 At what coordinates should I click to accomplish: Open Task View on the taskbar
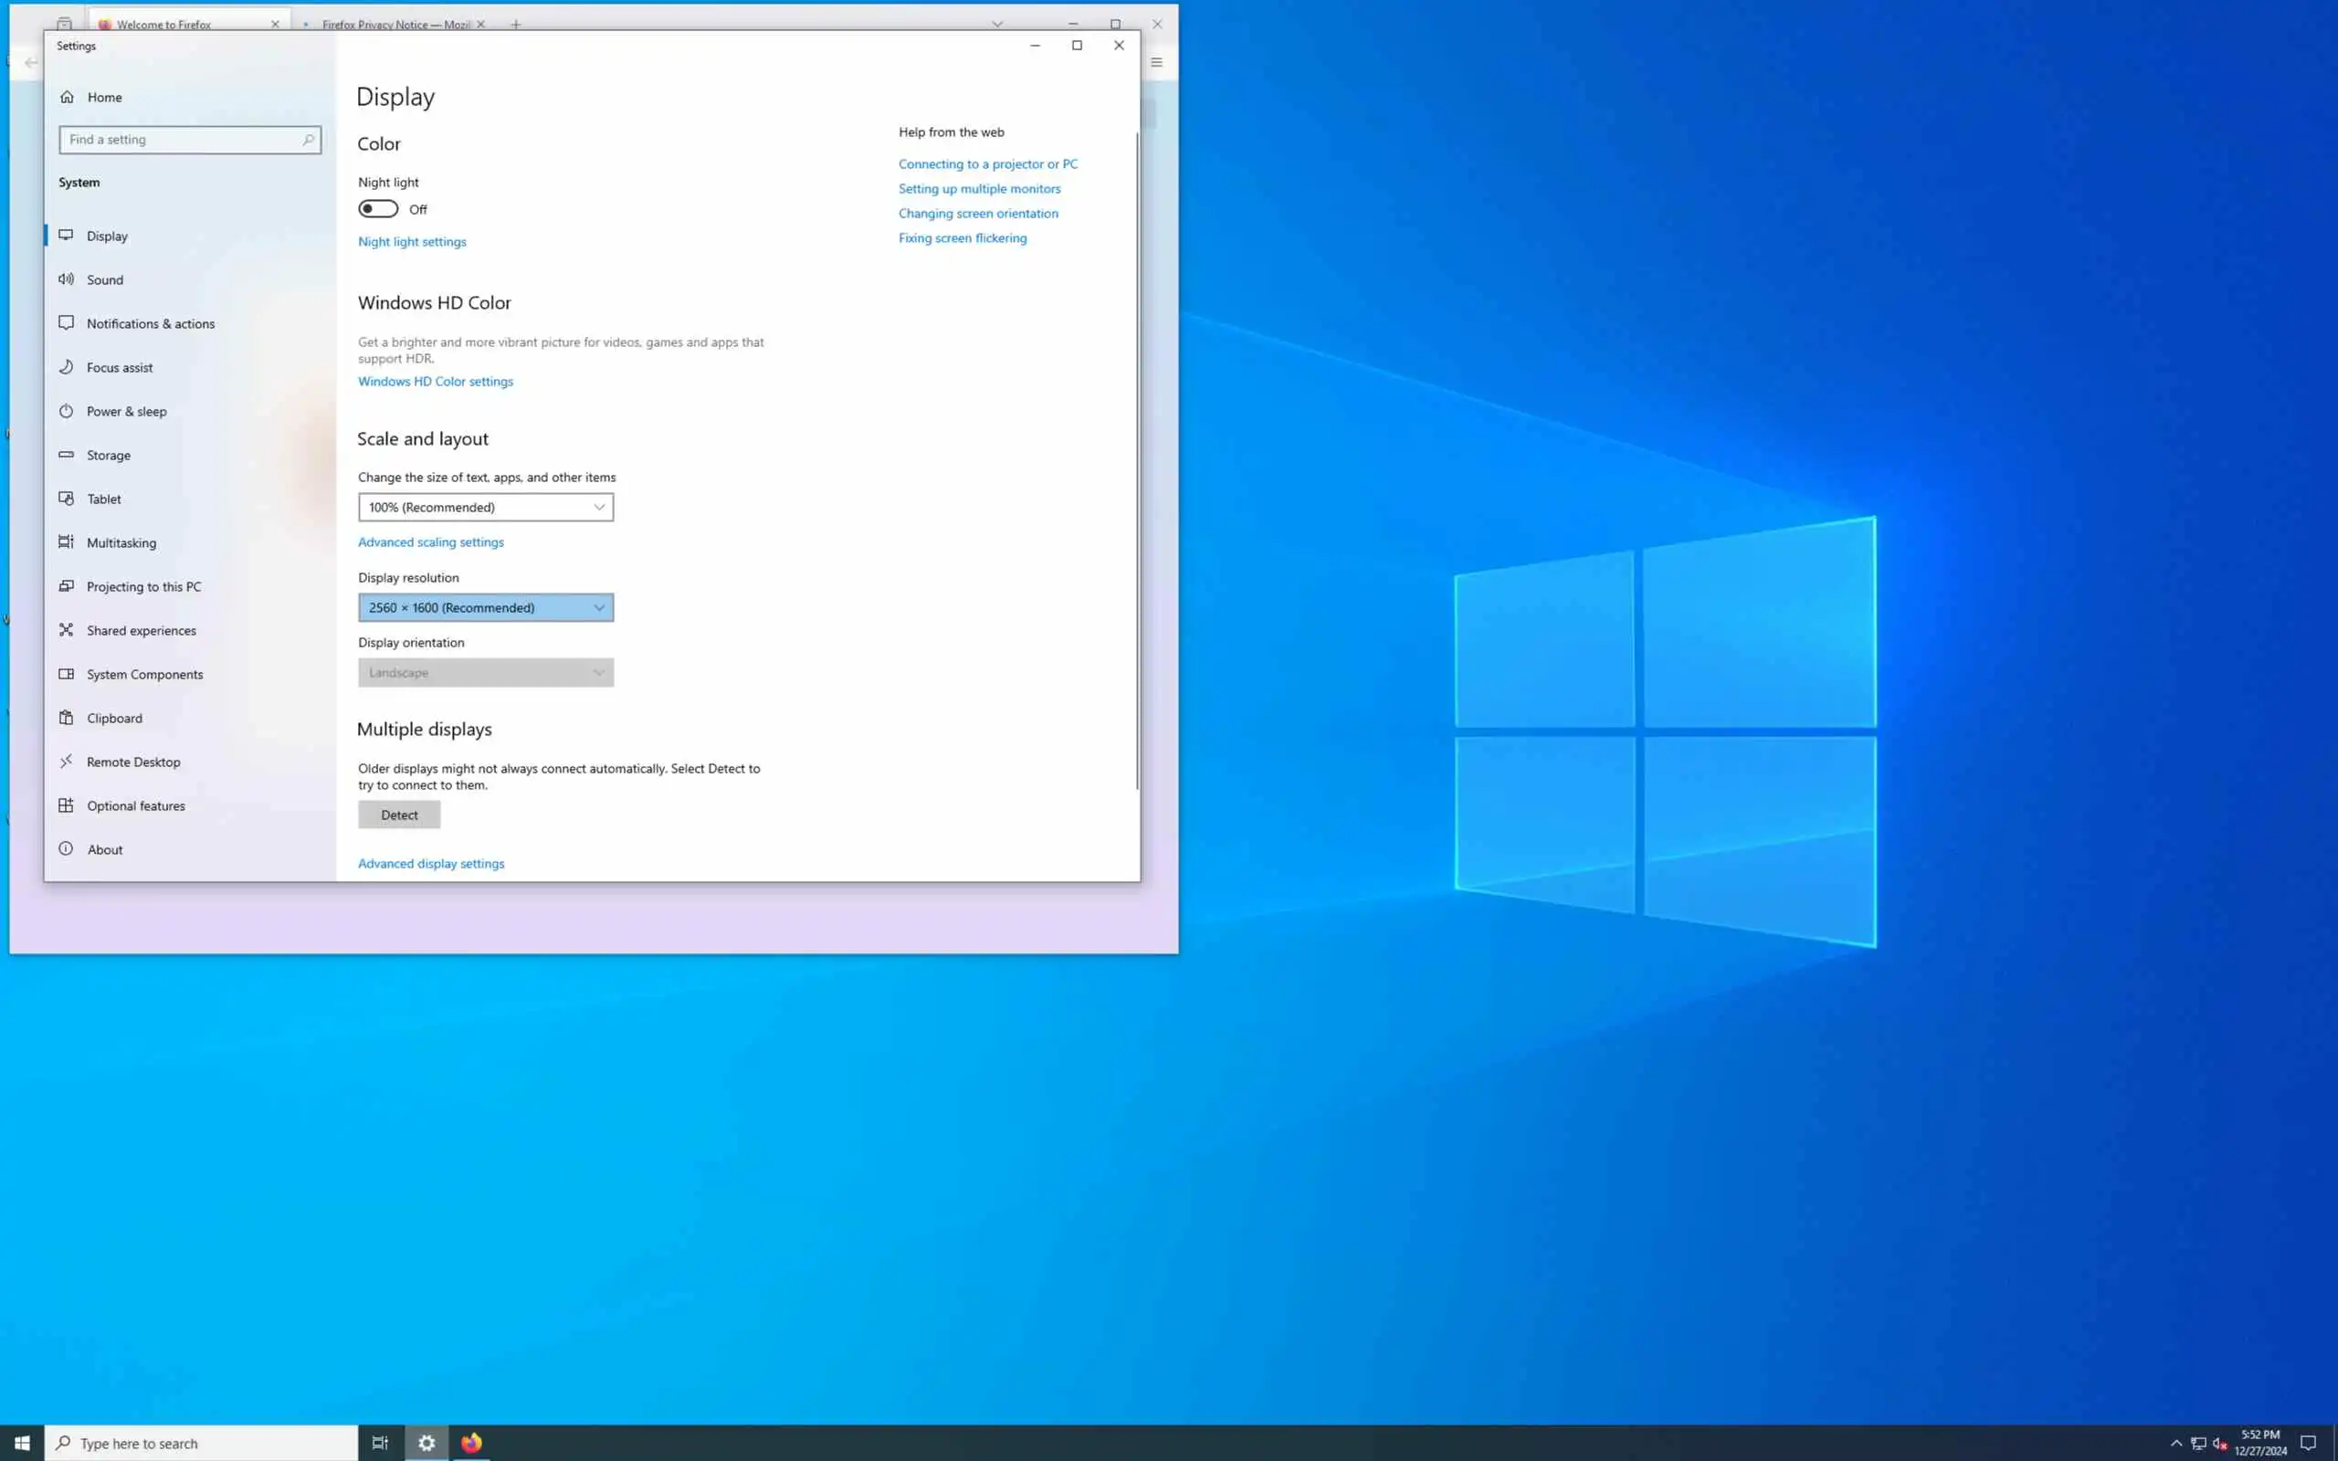pyautogui.click(x=380, y=1443)
